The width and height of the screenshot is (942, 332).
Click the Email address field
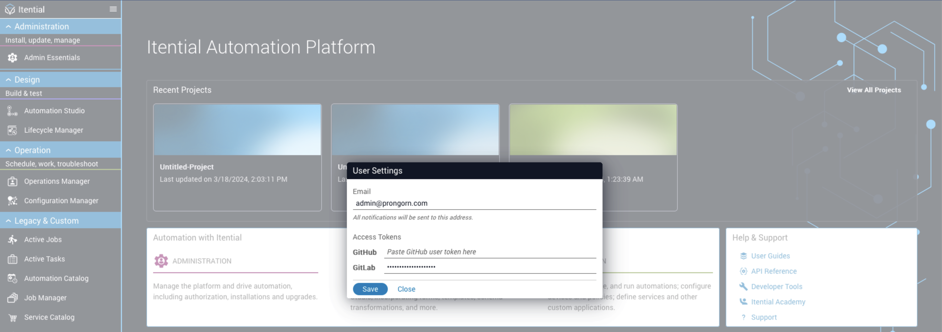(x=474, y=203)
